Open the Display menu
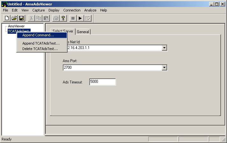 coord(54,10)
